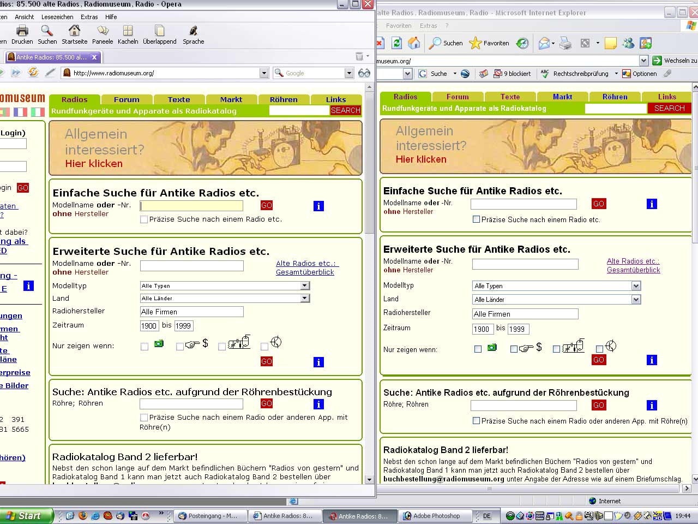
Task: Check Präzise Suche checkbox in Internet Explorer simple search
Action: click(x=476, y=219)
